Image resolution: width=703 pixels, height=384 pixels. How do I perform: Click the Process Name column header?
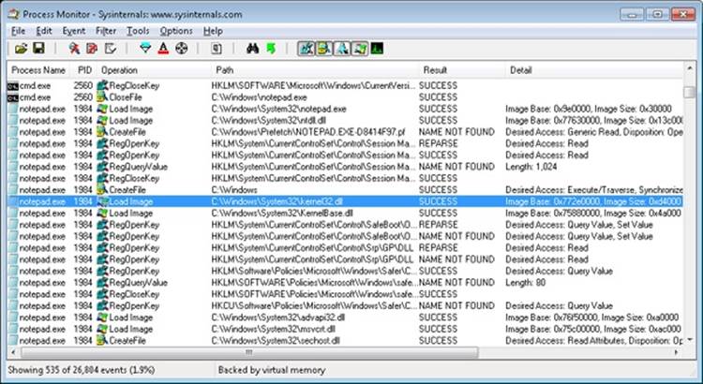click(x=38, y=70)
